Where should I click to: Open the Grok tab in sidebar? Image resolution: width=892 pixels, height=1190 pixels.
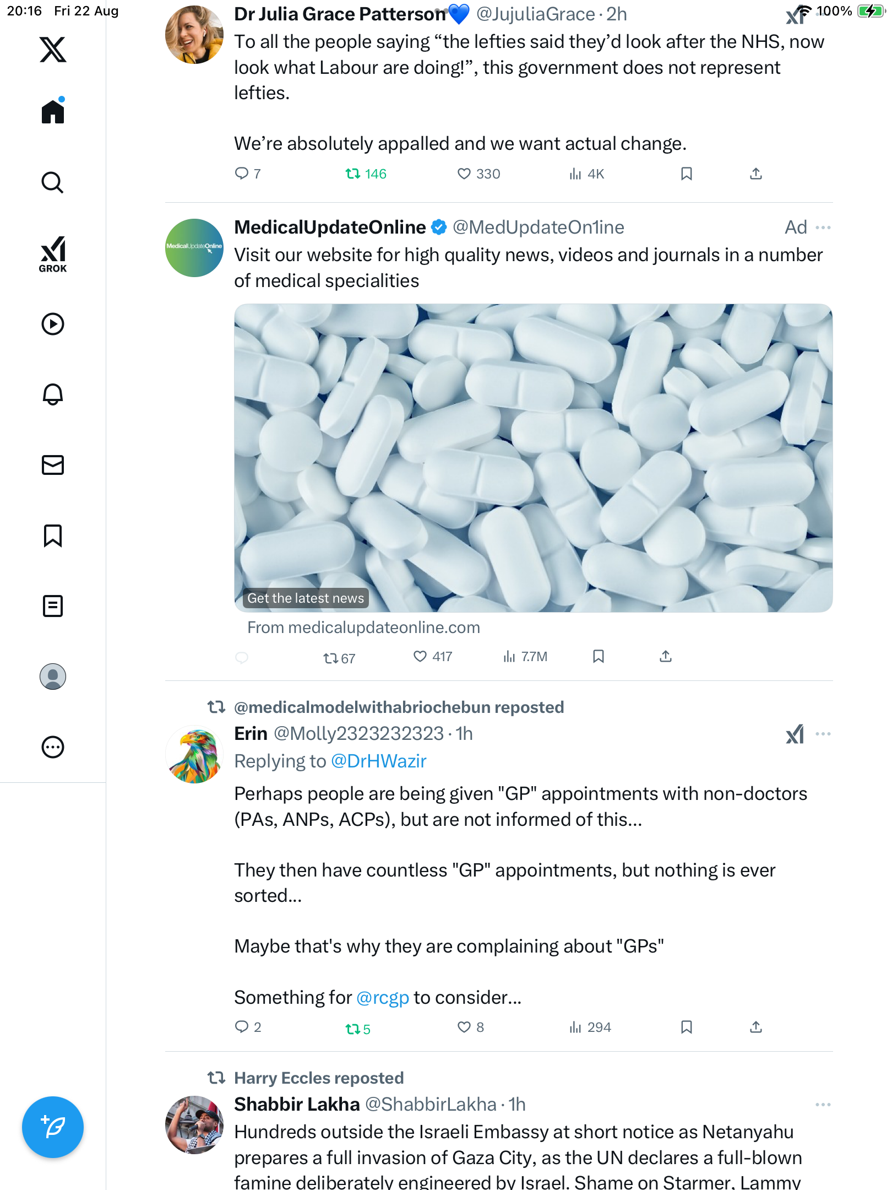pyautogui.click(x=53, y=255)
